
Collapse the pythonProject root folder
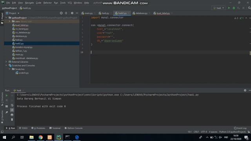click(x=6, y=18)
